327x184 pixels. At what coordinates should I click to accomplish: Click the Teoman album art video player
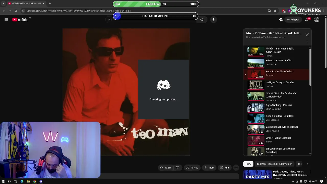tap(126, 92)
